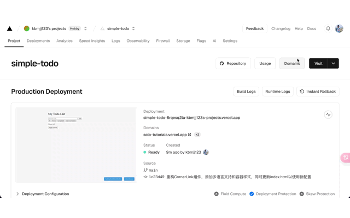The height and width of the screenshot is (218, 350).
Task: Open the Firewall tab
Action: click(x=163, y=41)
